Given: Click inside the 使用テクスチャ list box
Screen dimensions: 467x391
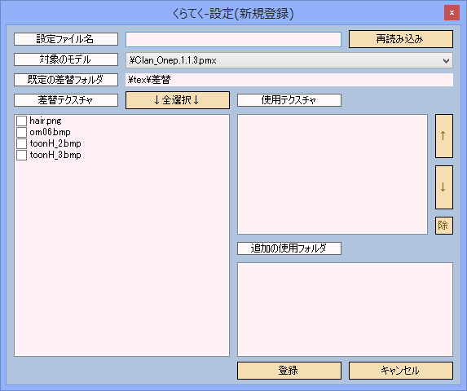Looking at the screenshot, I should 333,174.
